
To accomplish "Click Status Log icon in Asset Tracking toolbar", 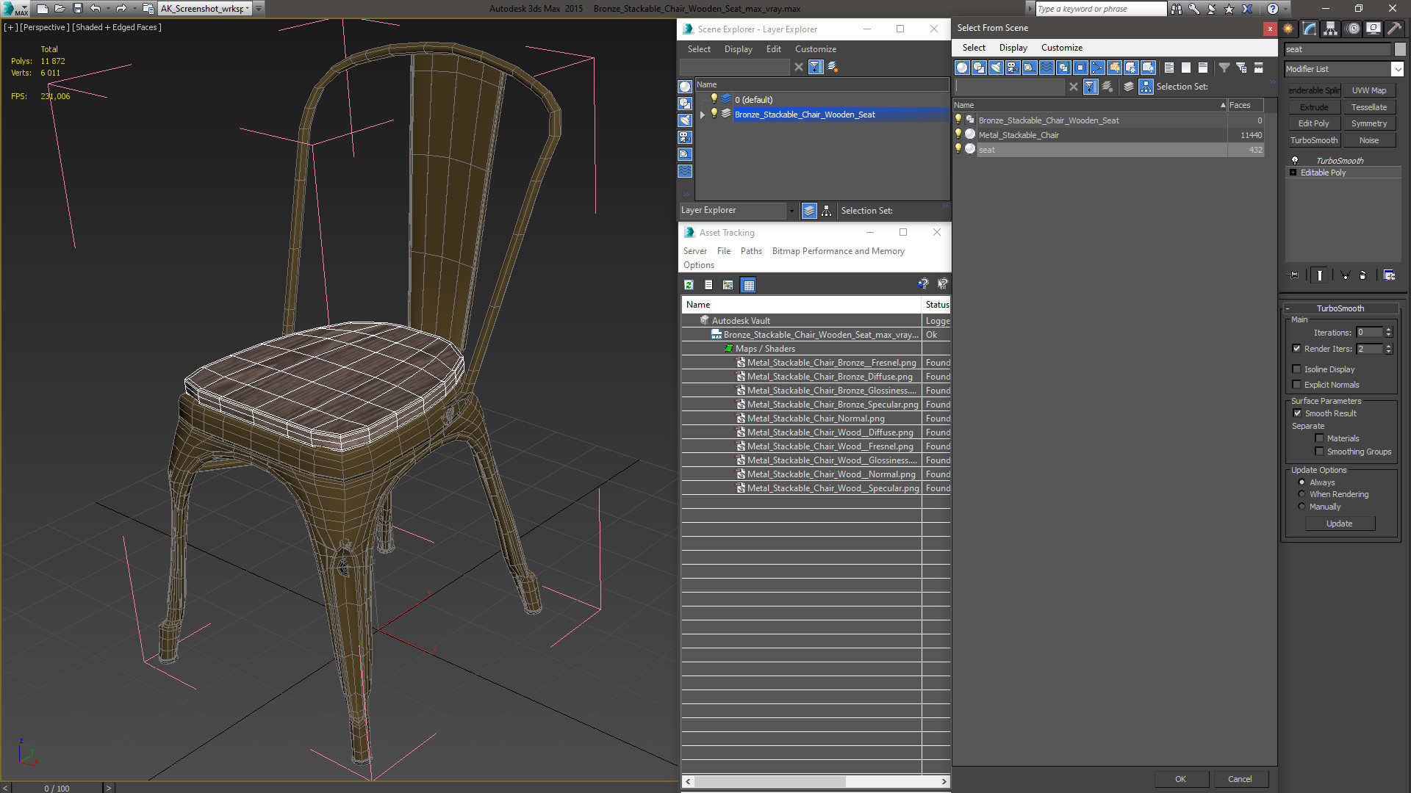I will point(708,285).
